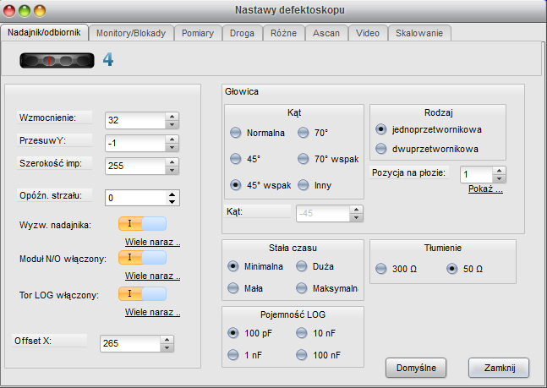The image size is (547, 388).
Task: Disable the Tor LOG włączony switch
Action: tap(143, 294)
